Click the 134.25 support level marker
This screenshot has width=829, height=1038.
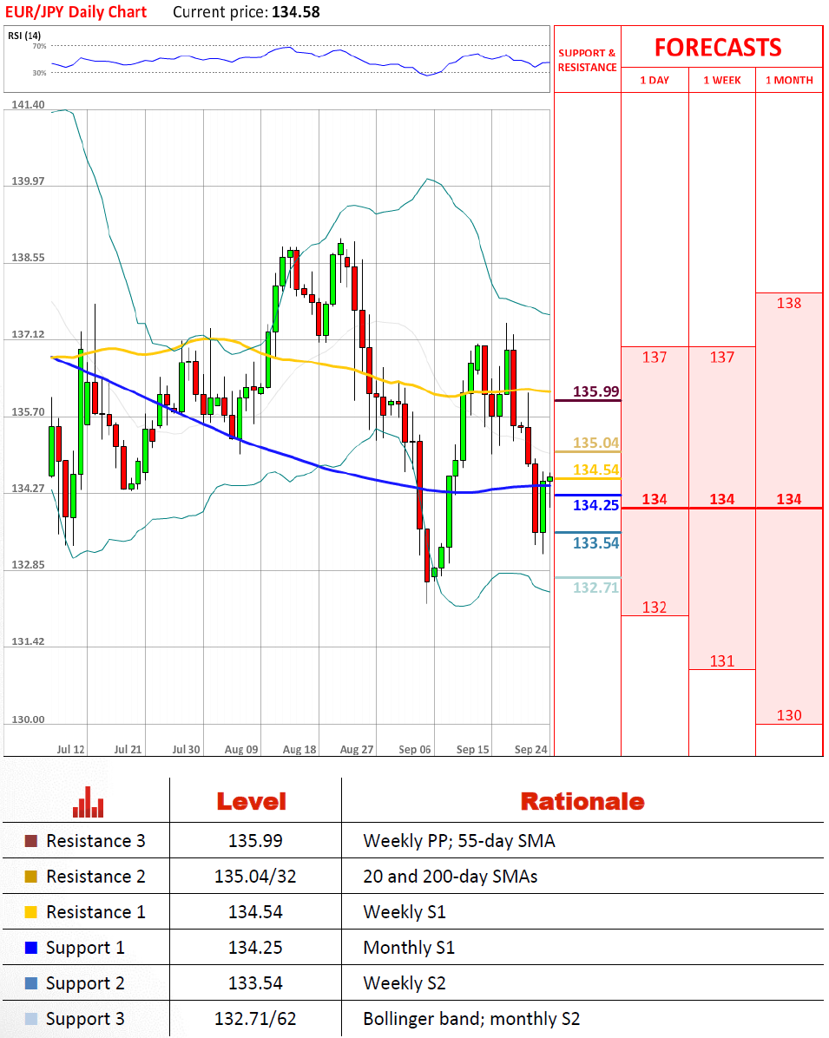coord(596,505)
